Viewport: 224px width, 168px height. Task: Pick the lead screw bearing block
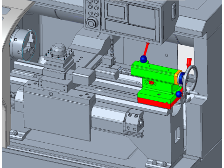pyautogui.click(x=134, y=120)
